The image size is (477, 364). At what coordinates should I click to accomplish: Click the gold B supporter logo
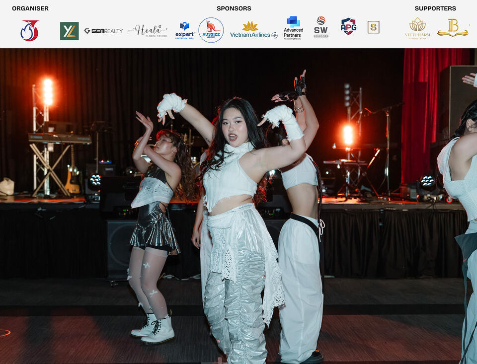click(x=453, y=28)
